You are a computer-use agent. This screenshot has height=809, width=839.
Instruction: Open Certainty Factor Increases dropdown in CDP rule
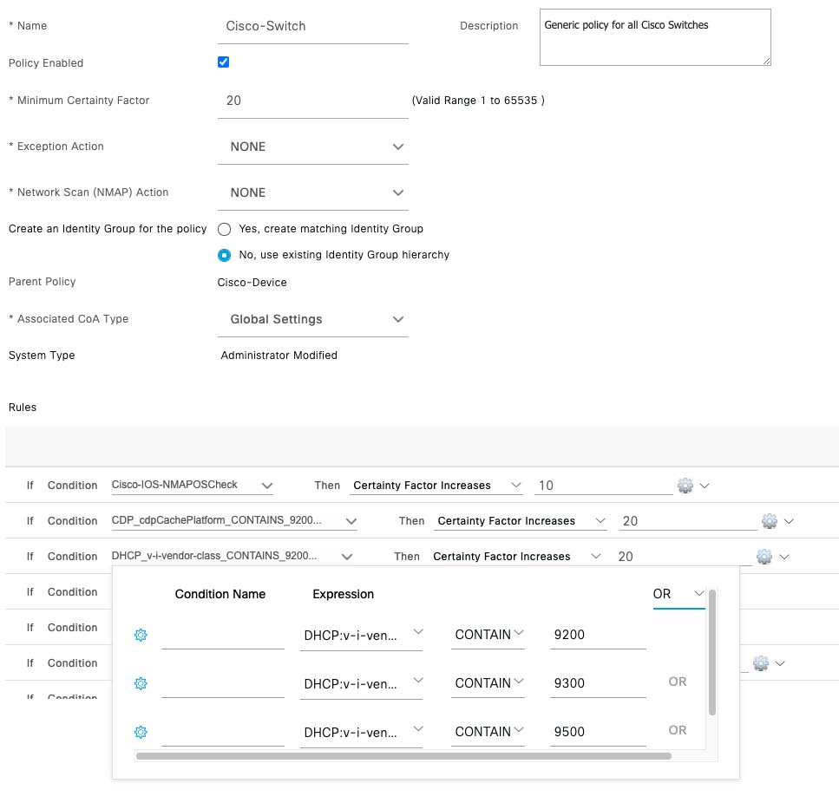click(520, 521)
